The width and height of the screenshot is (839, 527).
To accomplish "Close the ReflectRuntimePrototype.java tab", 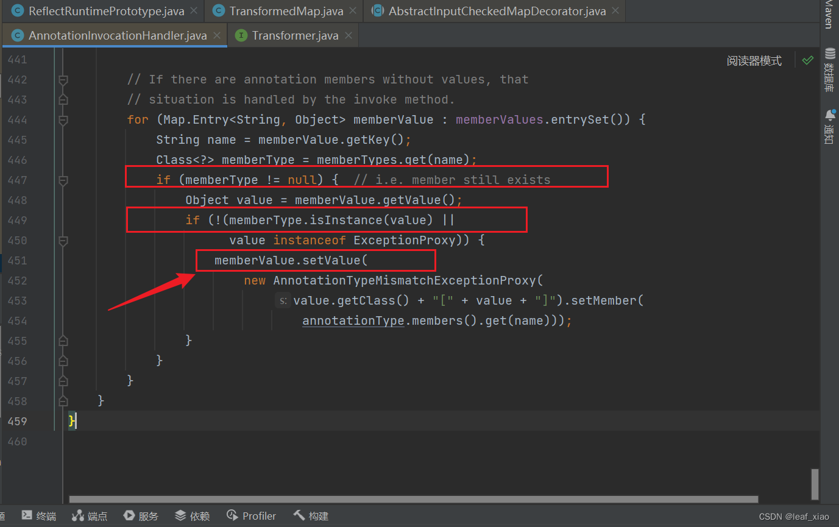I will [x=194, y=11].
